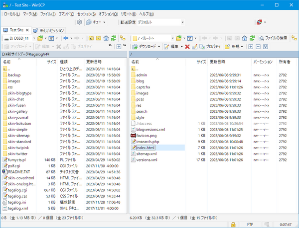The height and width of the screenshot is (228, 299).
Task: Delete selected remote file with red X
Action: point(187,47)
